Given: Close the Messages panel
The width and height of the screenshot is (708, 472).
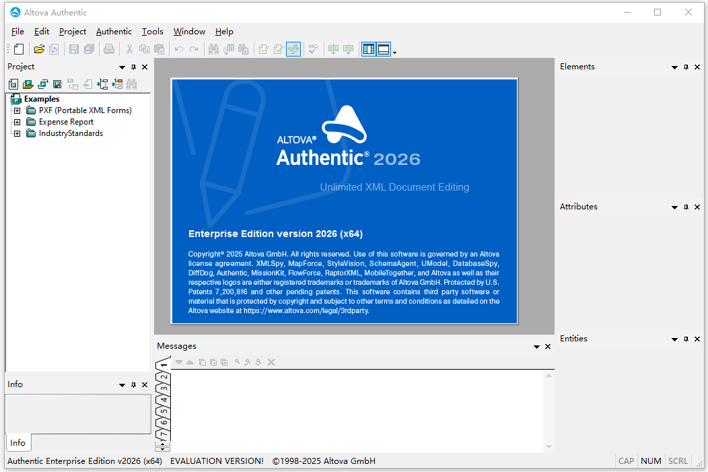Looking at the screenshot, I should pos(547,346).
